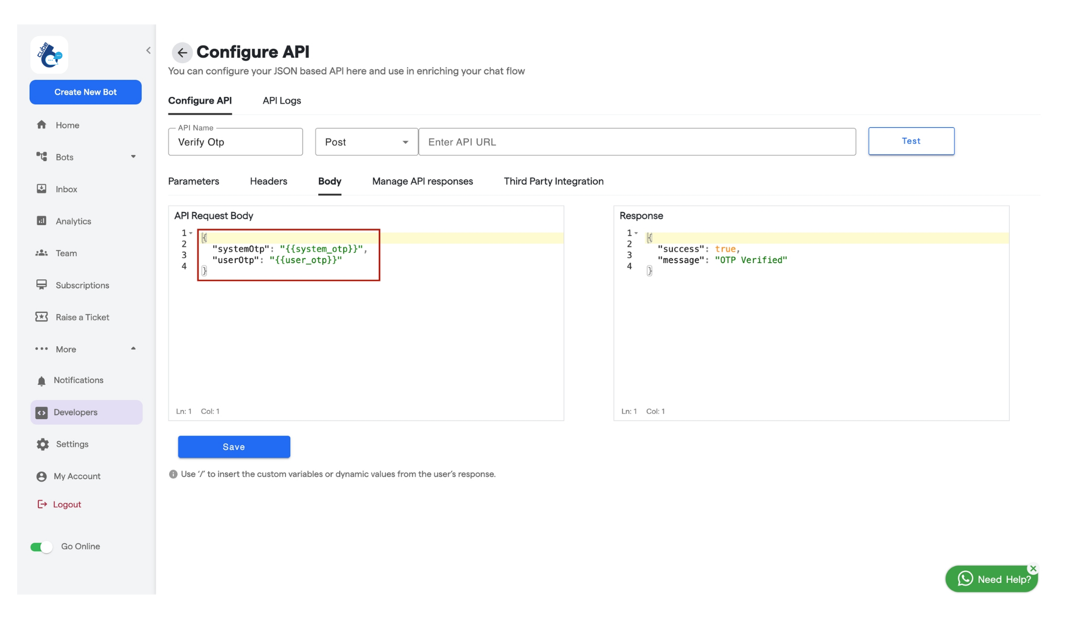Open the Parameters tab
The height and width of the screenshot is (619, 1070).
click(193, 181)
